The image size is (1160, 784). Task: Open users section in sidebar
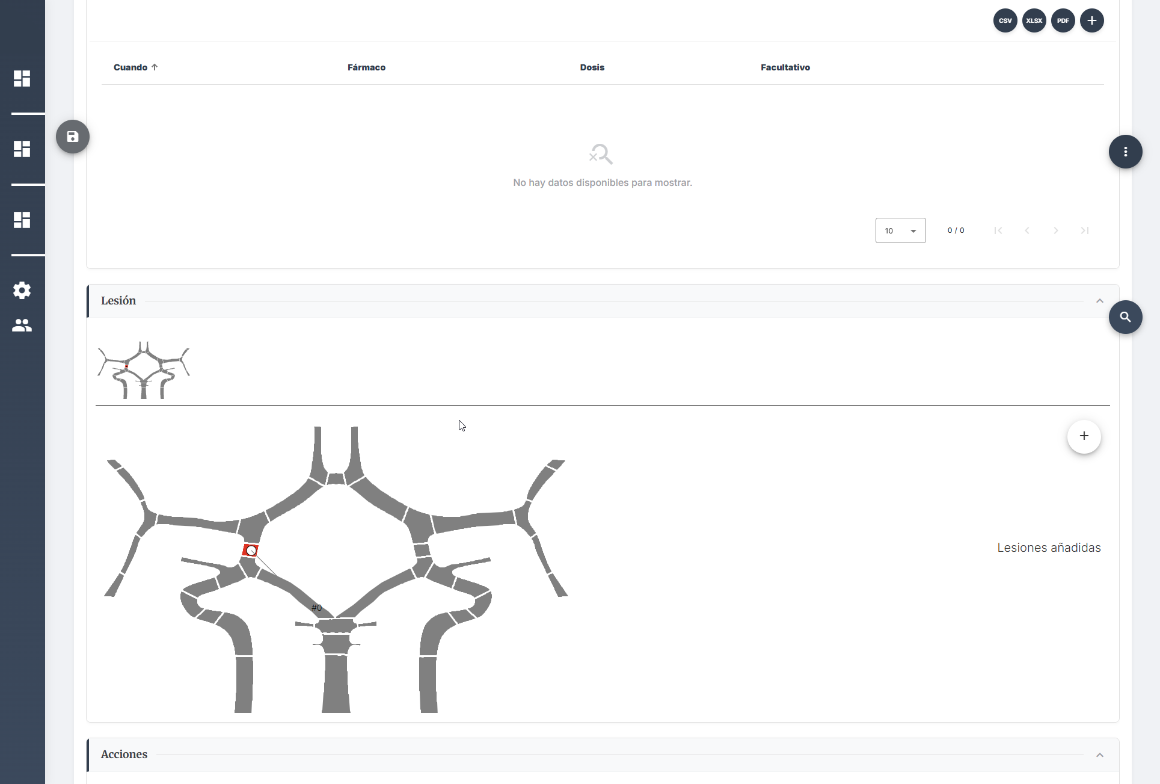[22, 326]
